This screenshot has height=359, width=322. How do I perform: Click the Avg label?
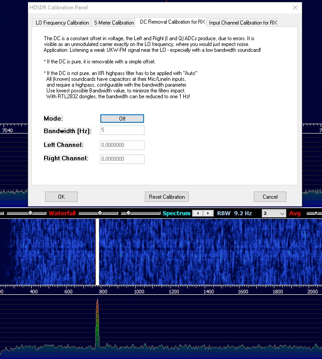(295, 213)
